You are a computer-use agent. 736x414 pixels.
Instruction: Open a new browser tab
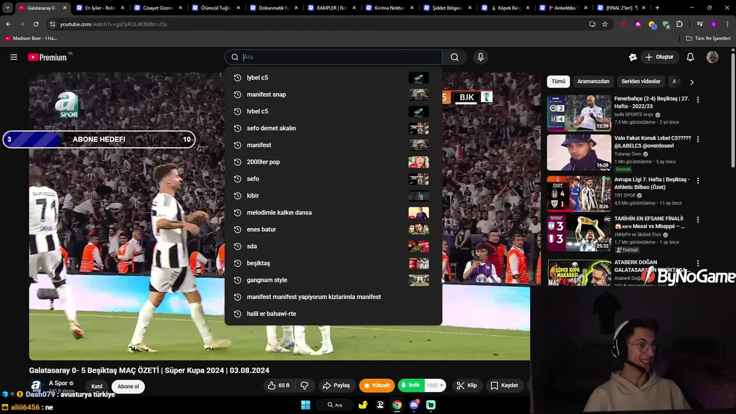click(657, 8)
